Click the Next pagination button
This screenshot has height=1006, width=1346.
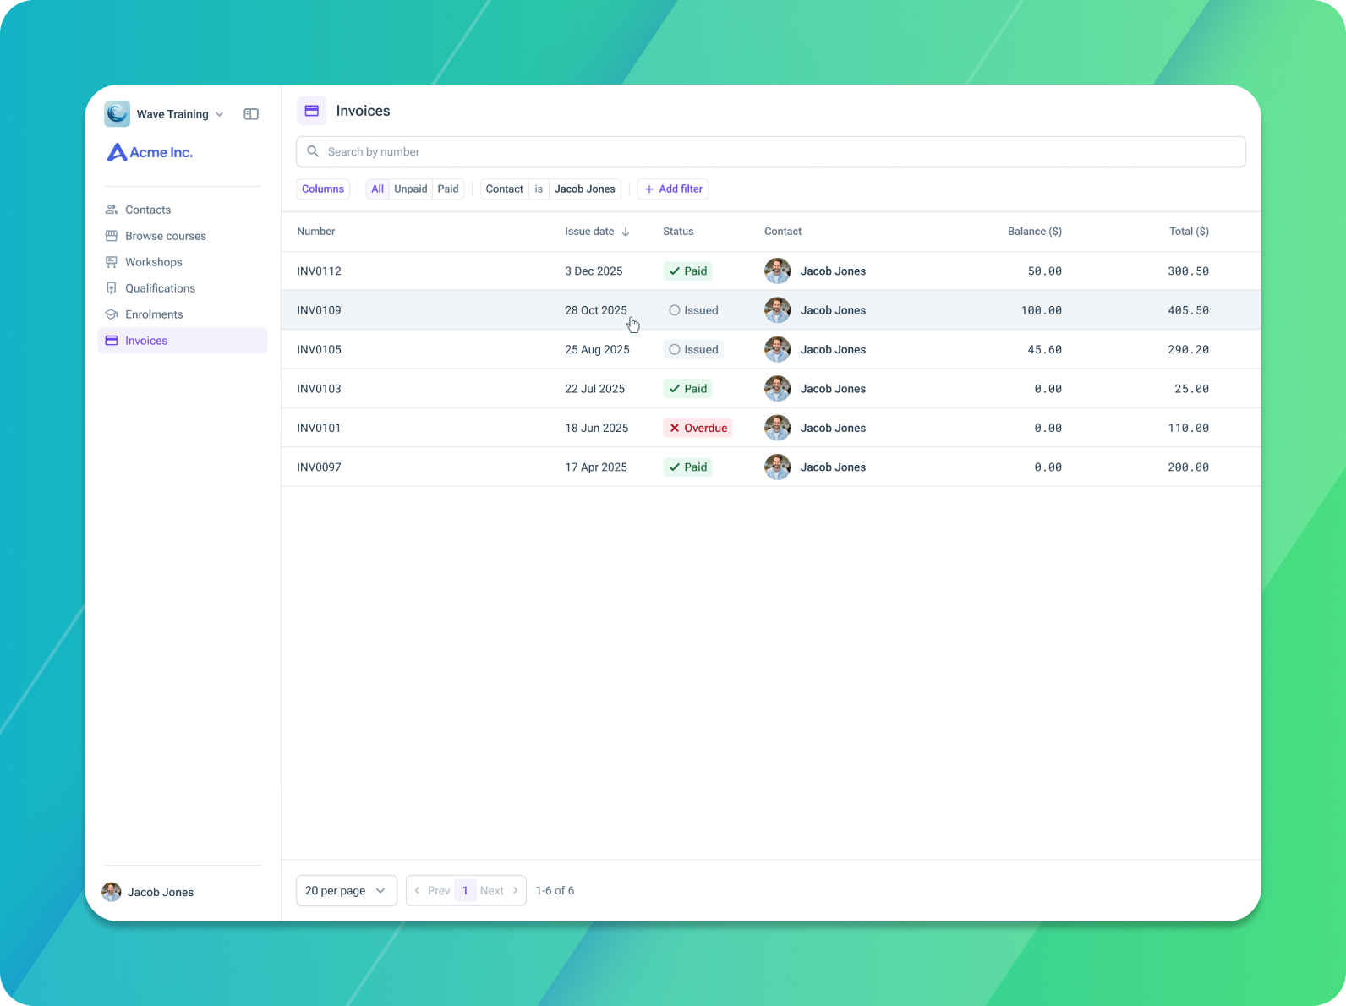(x=501, y=890)
